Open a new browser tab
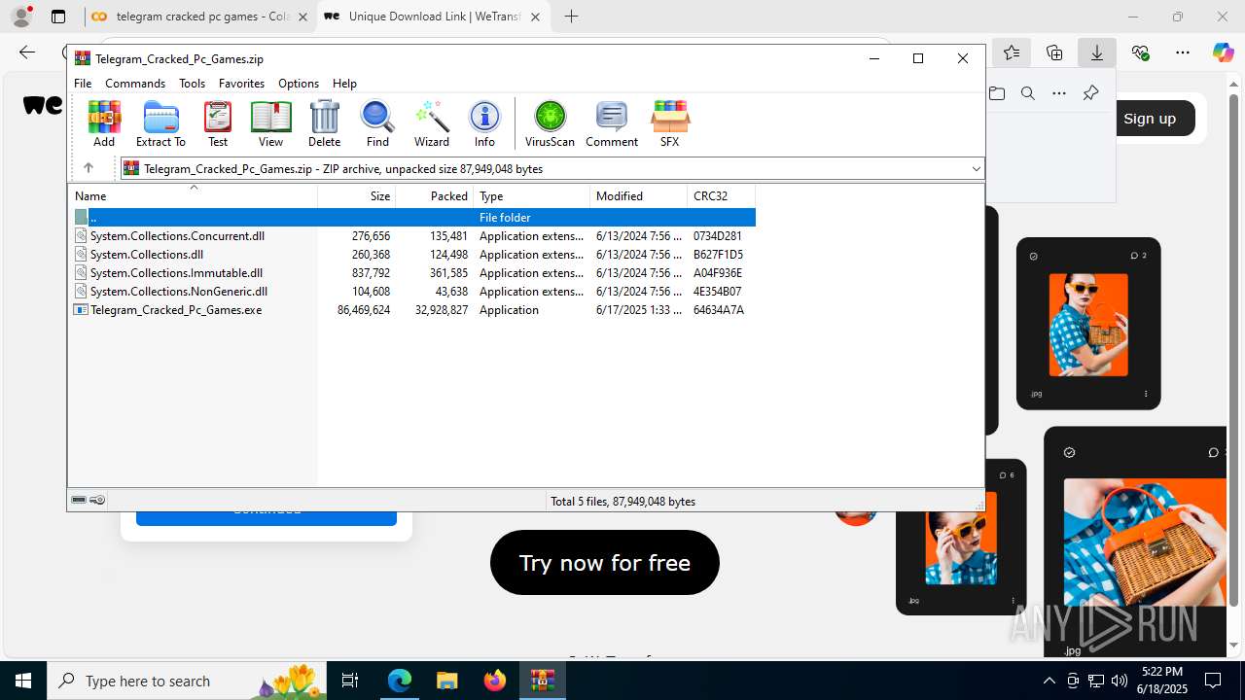1245x700 pixels. pyautogui.click(x=572, y=17)
